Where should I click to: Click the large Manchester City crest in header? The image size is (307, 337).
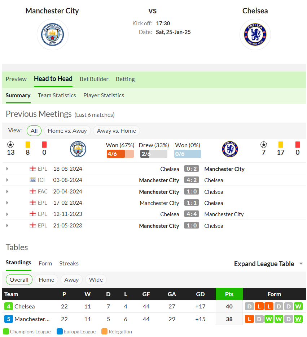[53, 34]
